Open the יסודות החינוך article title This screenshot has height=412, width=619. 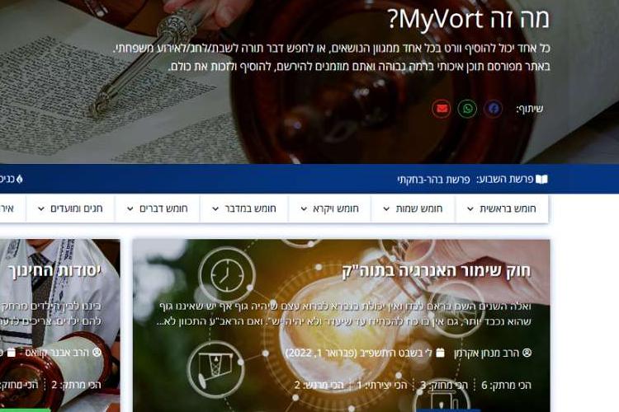pyautogui.click(x=54, y=271)
